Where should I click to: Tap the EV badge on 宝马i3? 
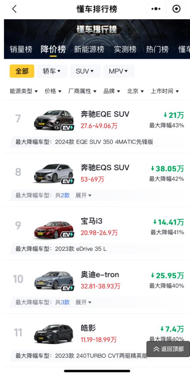(x=67, y=235)
